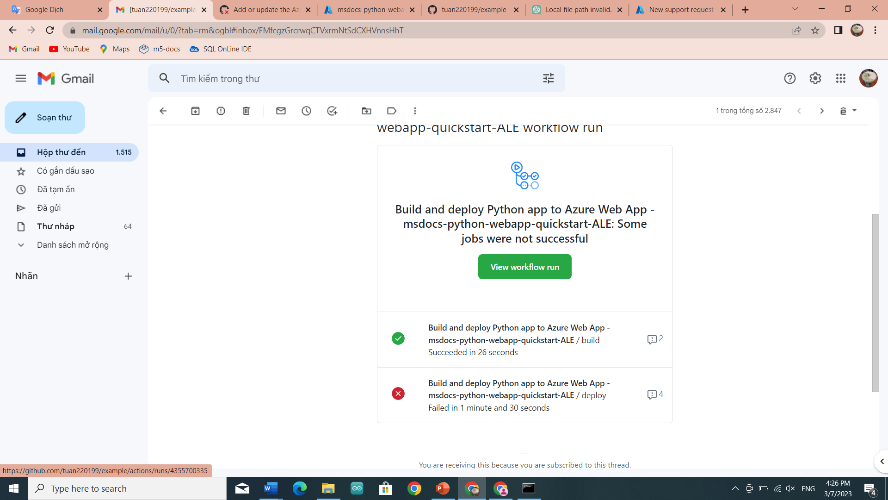
Task: Switch to Add or update the Az GitHub tab
Action: point(265,10)
